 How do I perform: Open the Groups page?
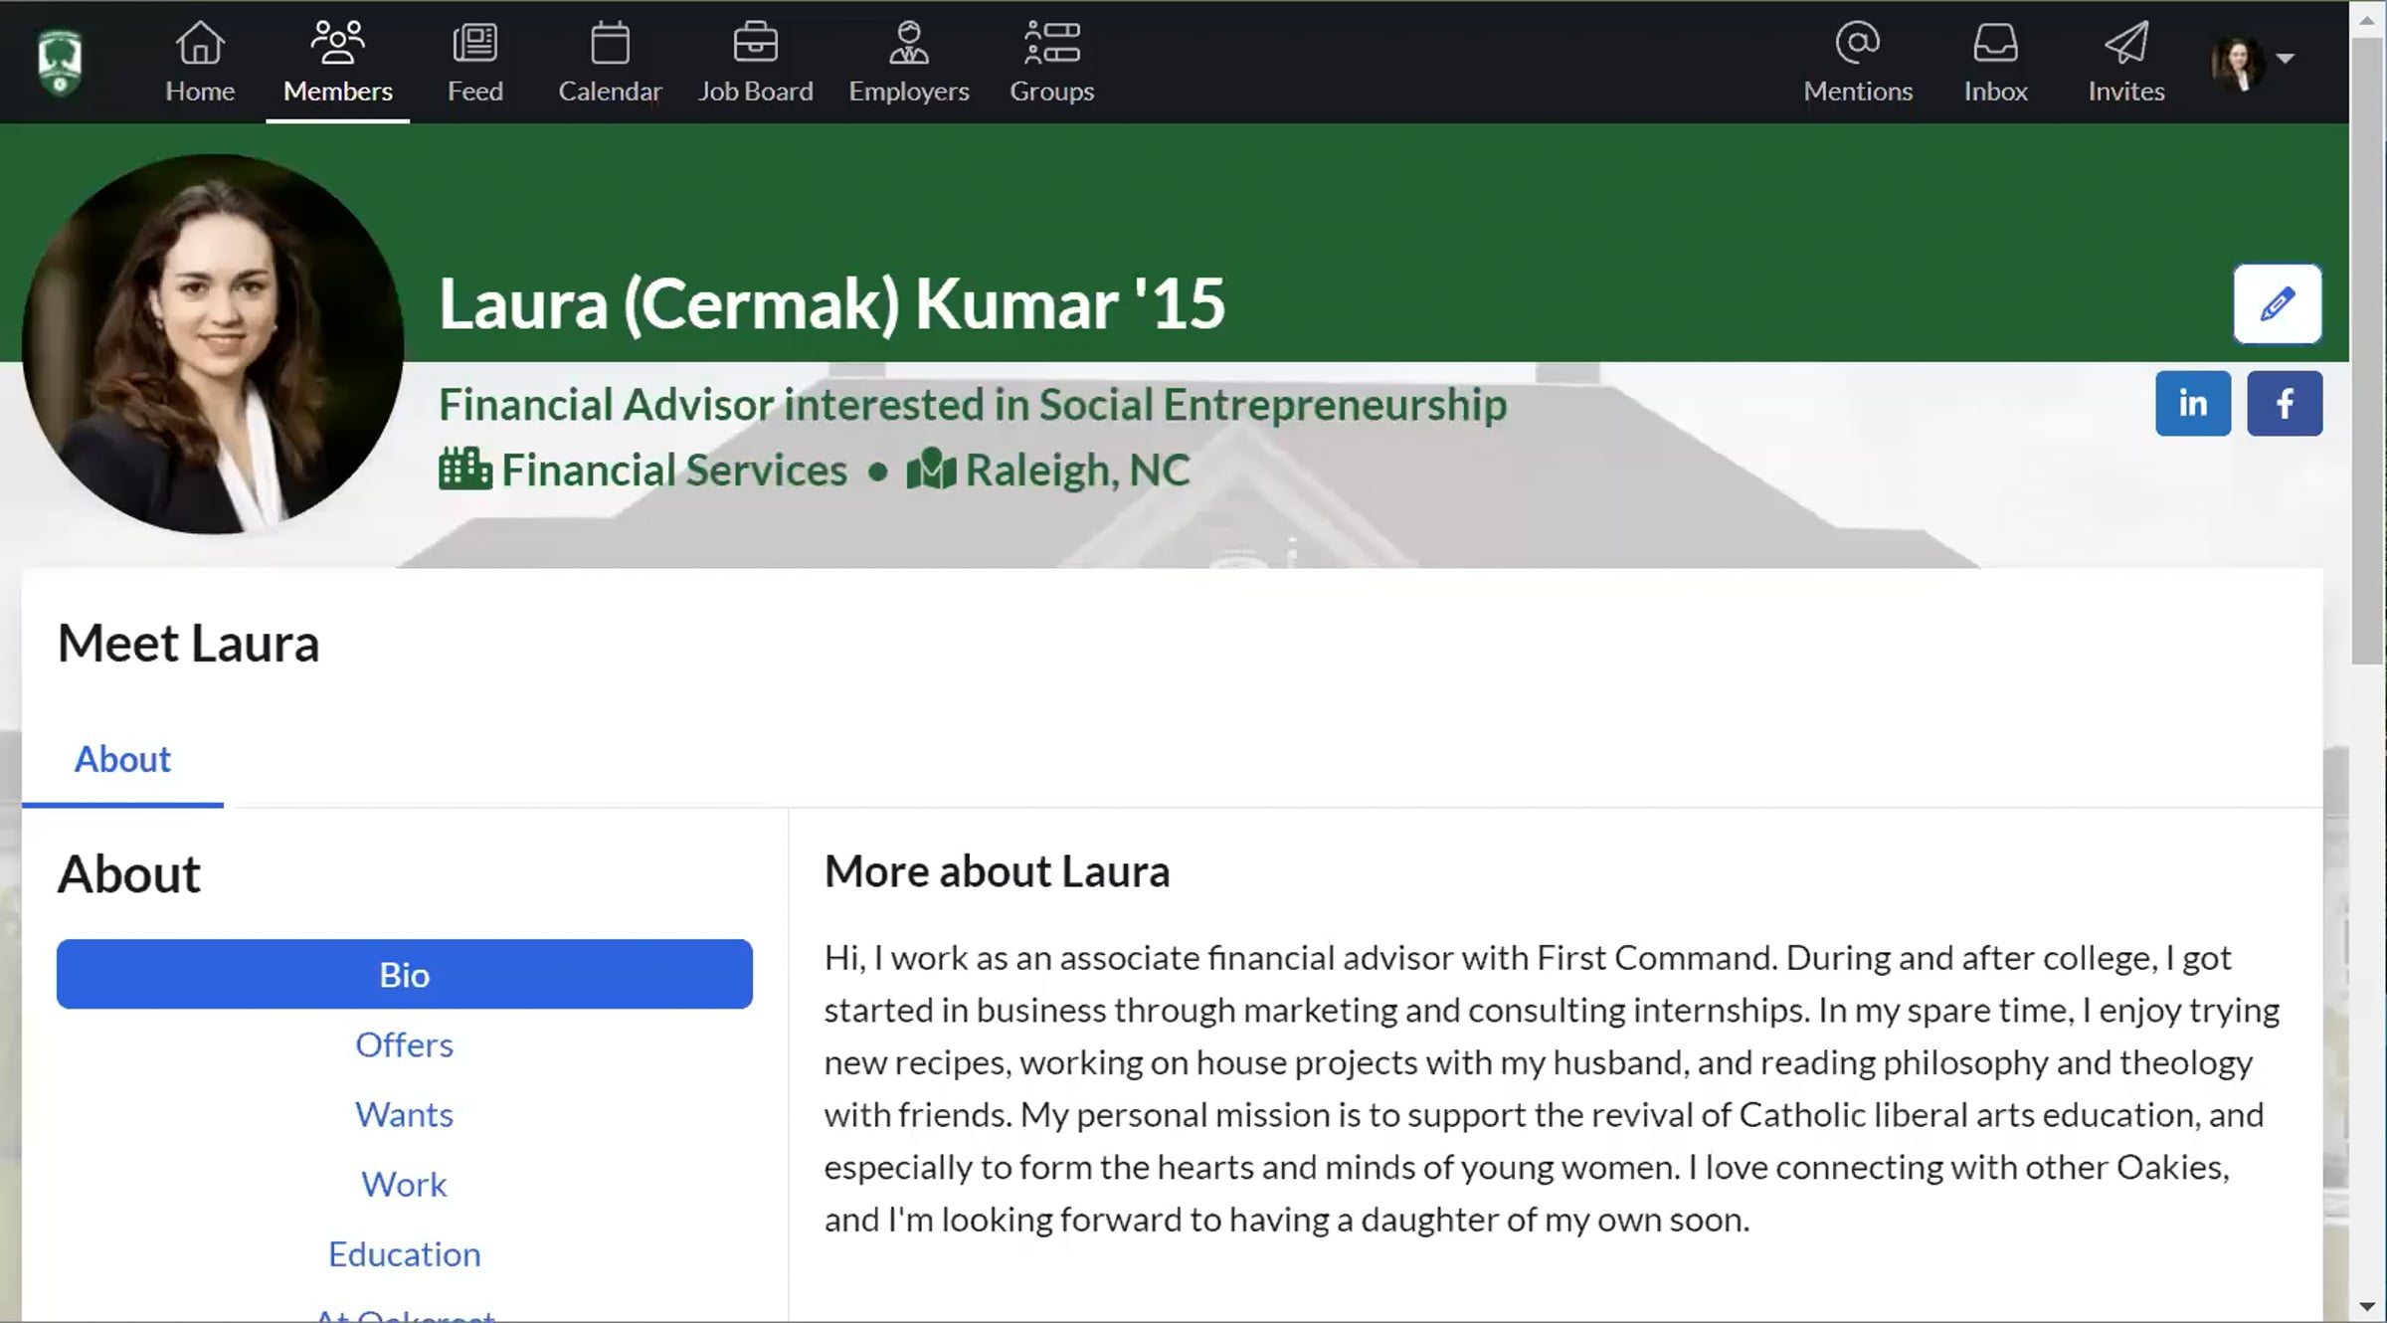pyautogui.click(x=1051, y=62)
